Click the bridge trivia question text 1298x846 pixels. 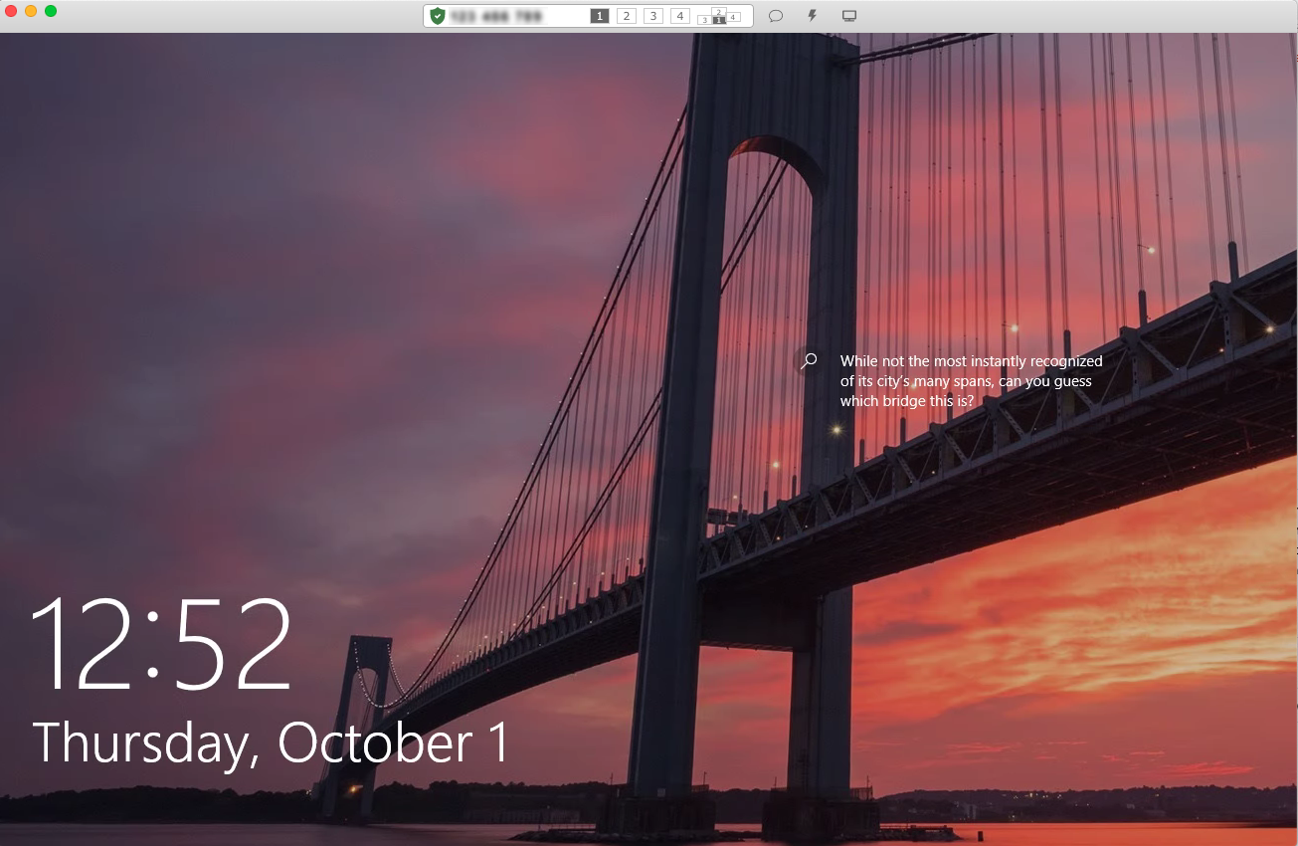tap(972, 380)
